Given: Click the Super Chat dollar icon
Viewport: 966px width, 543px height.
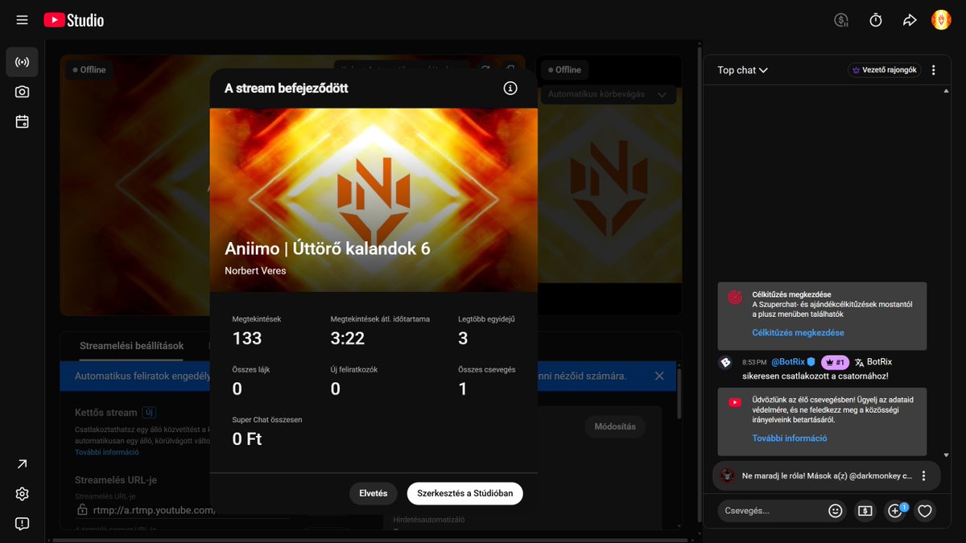Looking at the screenshot, I should pos(865,510).
